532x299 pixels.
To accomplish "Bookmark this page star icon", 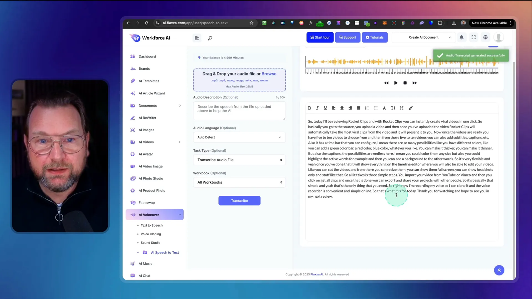I will tap(251, 23).
